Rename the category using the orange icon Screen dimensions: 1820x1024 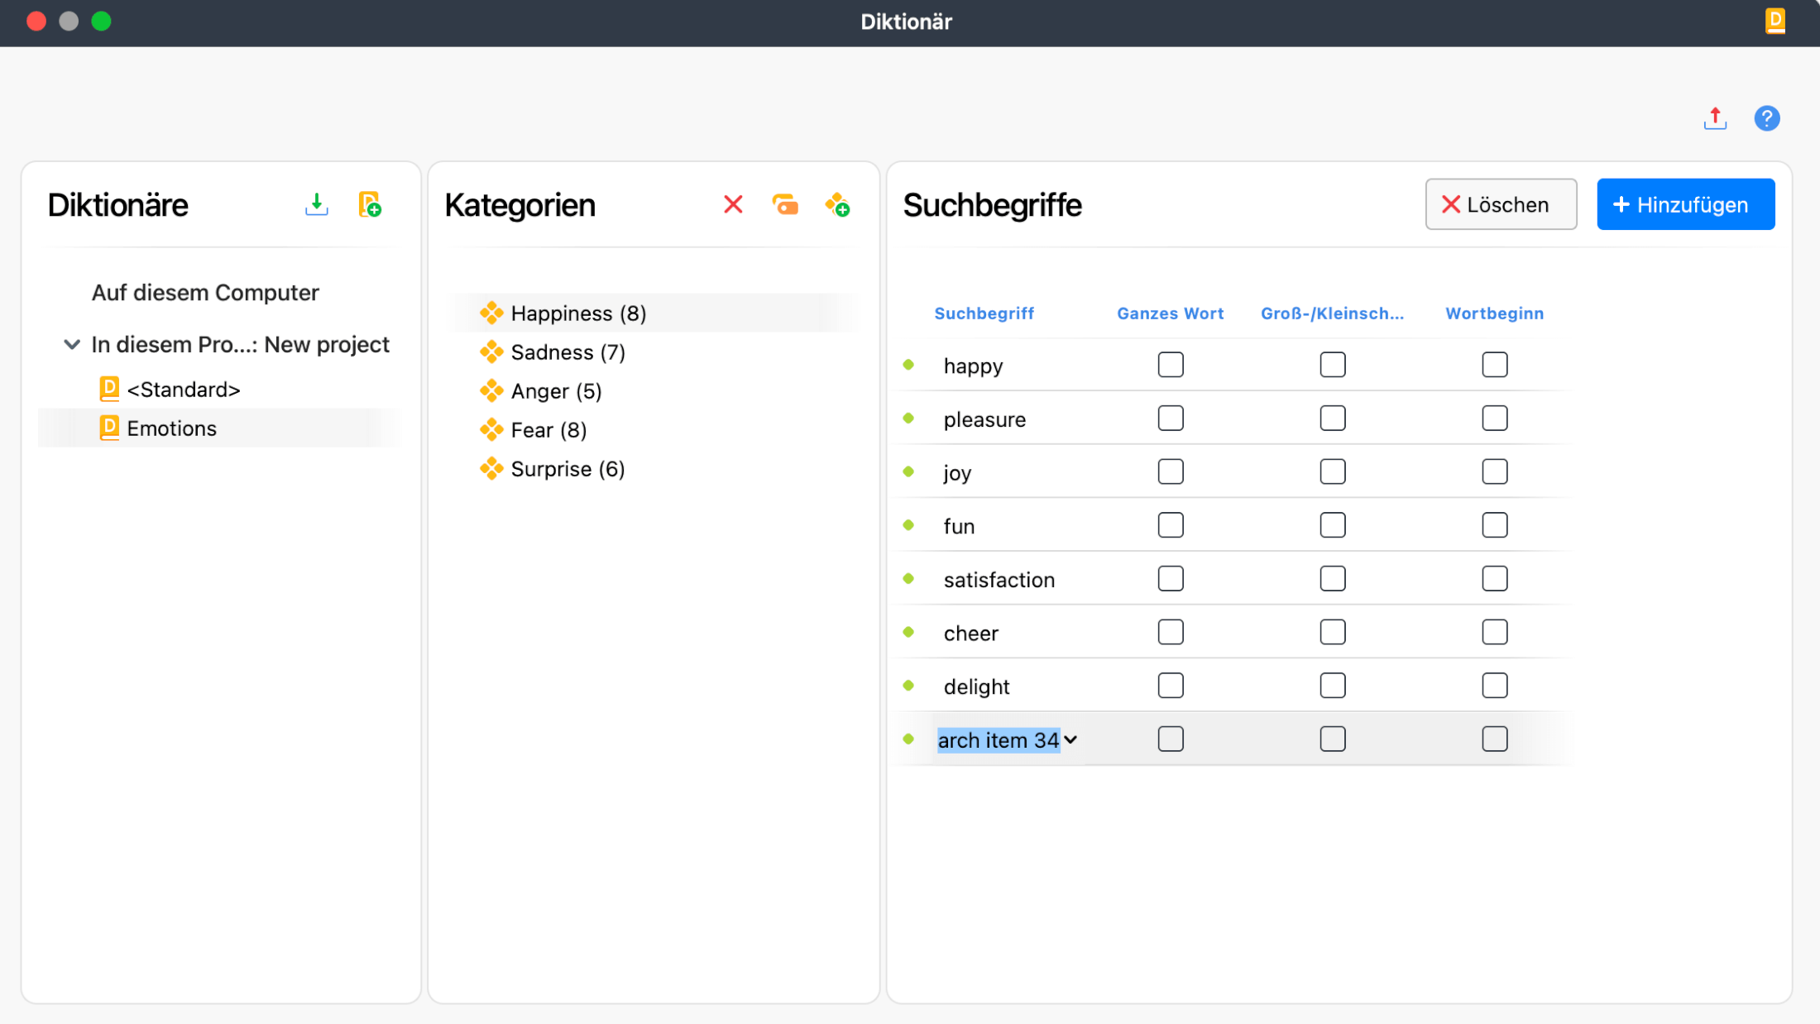[786, 204]
